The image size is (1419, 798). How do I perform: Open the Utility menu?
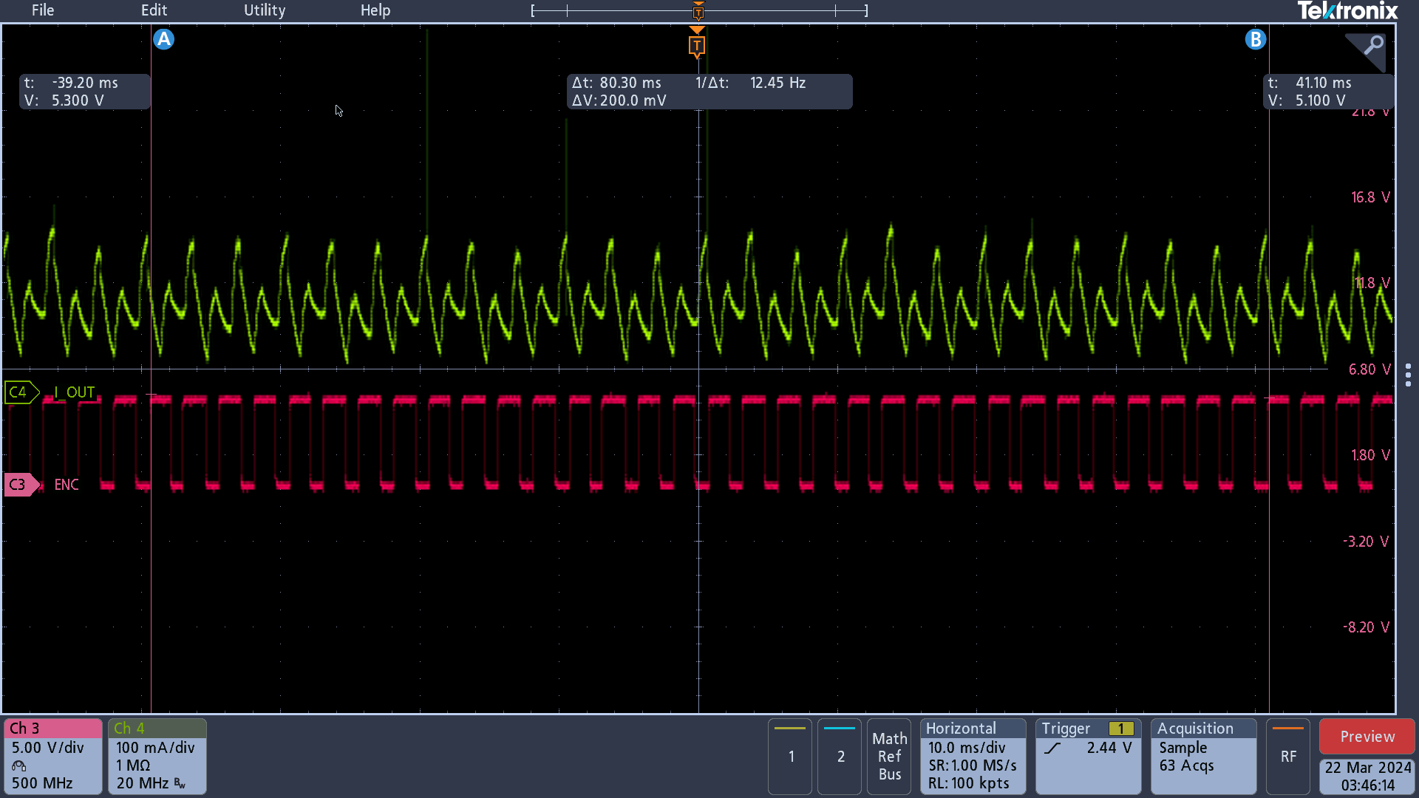click(x=264, y=10)
